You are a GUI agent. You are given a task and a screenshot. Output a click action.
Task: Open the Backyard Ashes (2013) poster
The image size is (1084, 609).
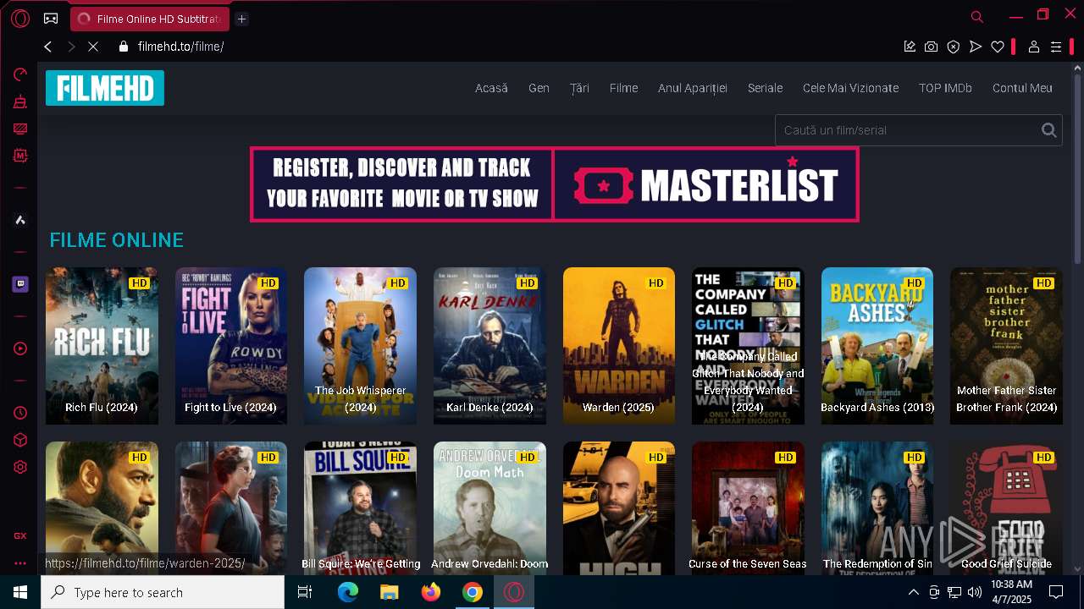(877, 346)
